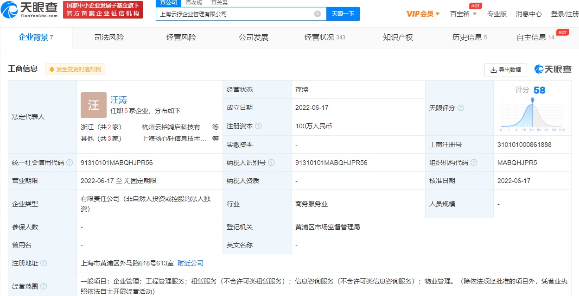Image resolution: width=579 pixels, height=296 pixels.
Task: Click the credit code 91310101MABQHJPR56 value
Action: pos(117,163)
